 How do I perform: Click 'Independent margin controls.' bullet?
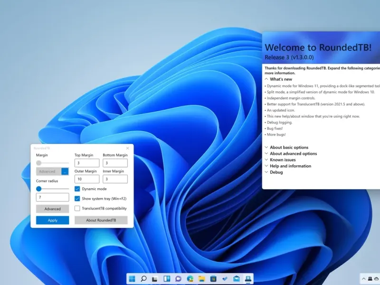pyautogui.click(x=291, y=98)
